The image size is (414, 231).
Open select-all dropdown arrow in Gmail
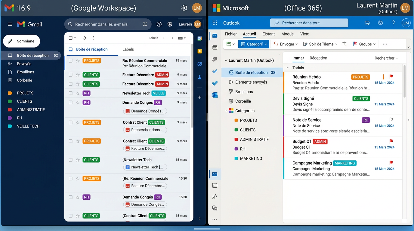pos(75,38)
